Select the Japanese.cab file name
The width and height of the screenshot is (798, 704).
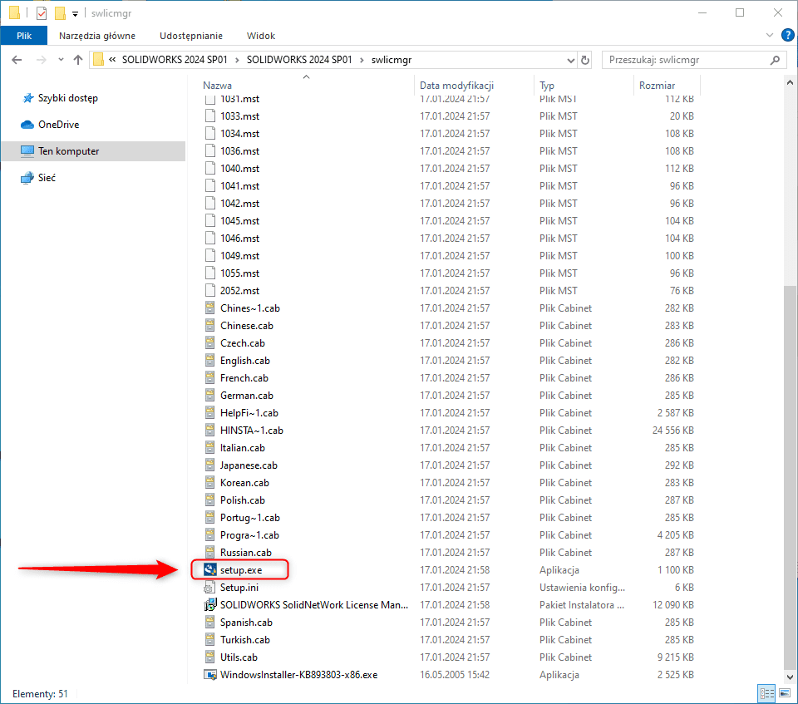(x=249, y=465)
